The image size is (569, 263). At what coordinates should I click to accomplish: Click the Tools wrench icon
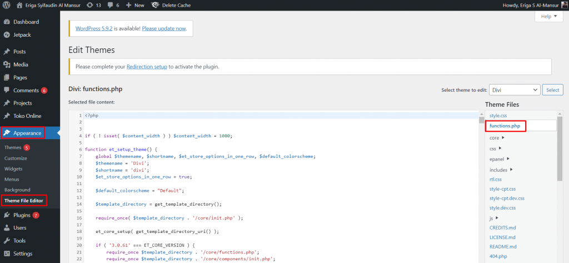(x=7, y=240)
